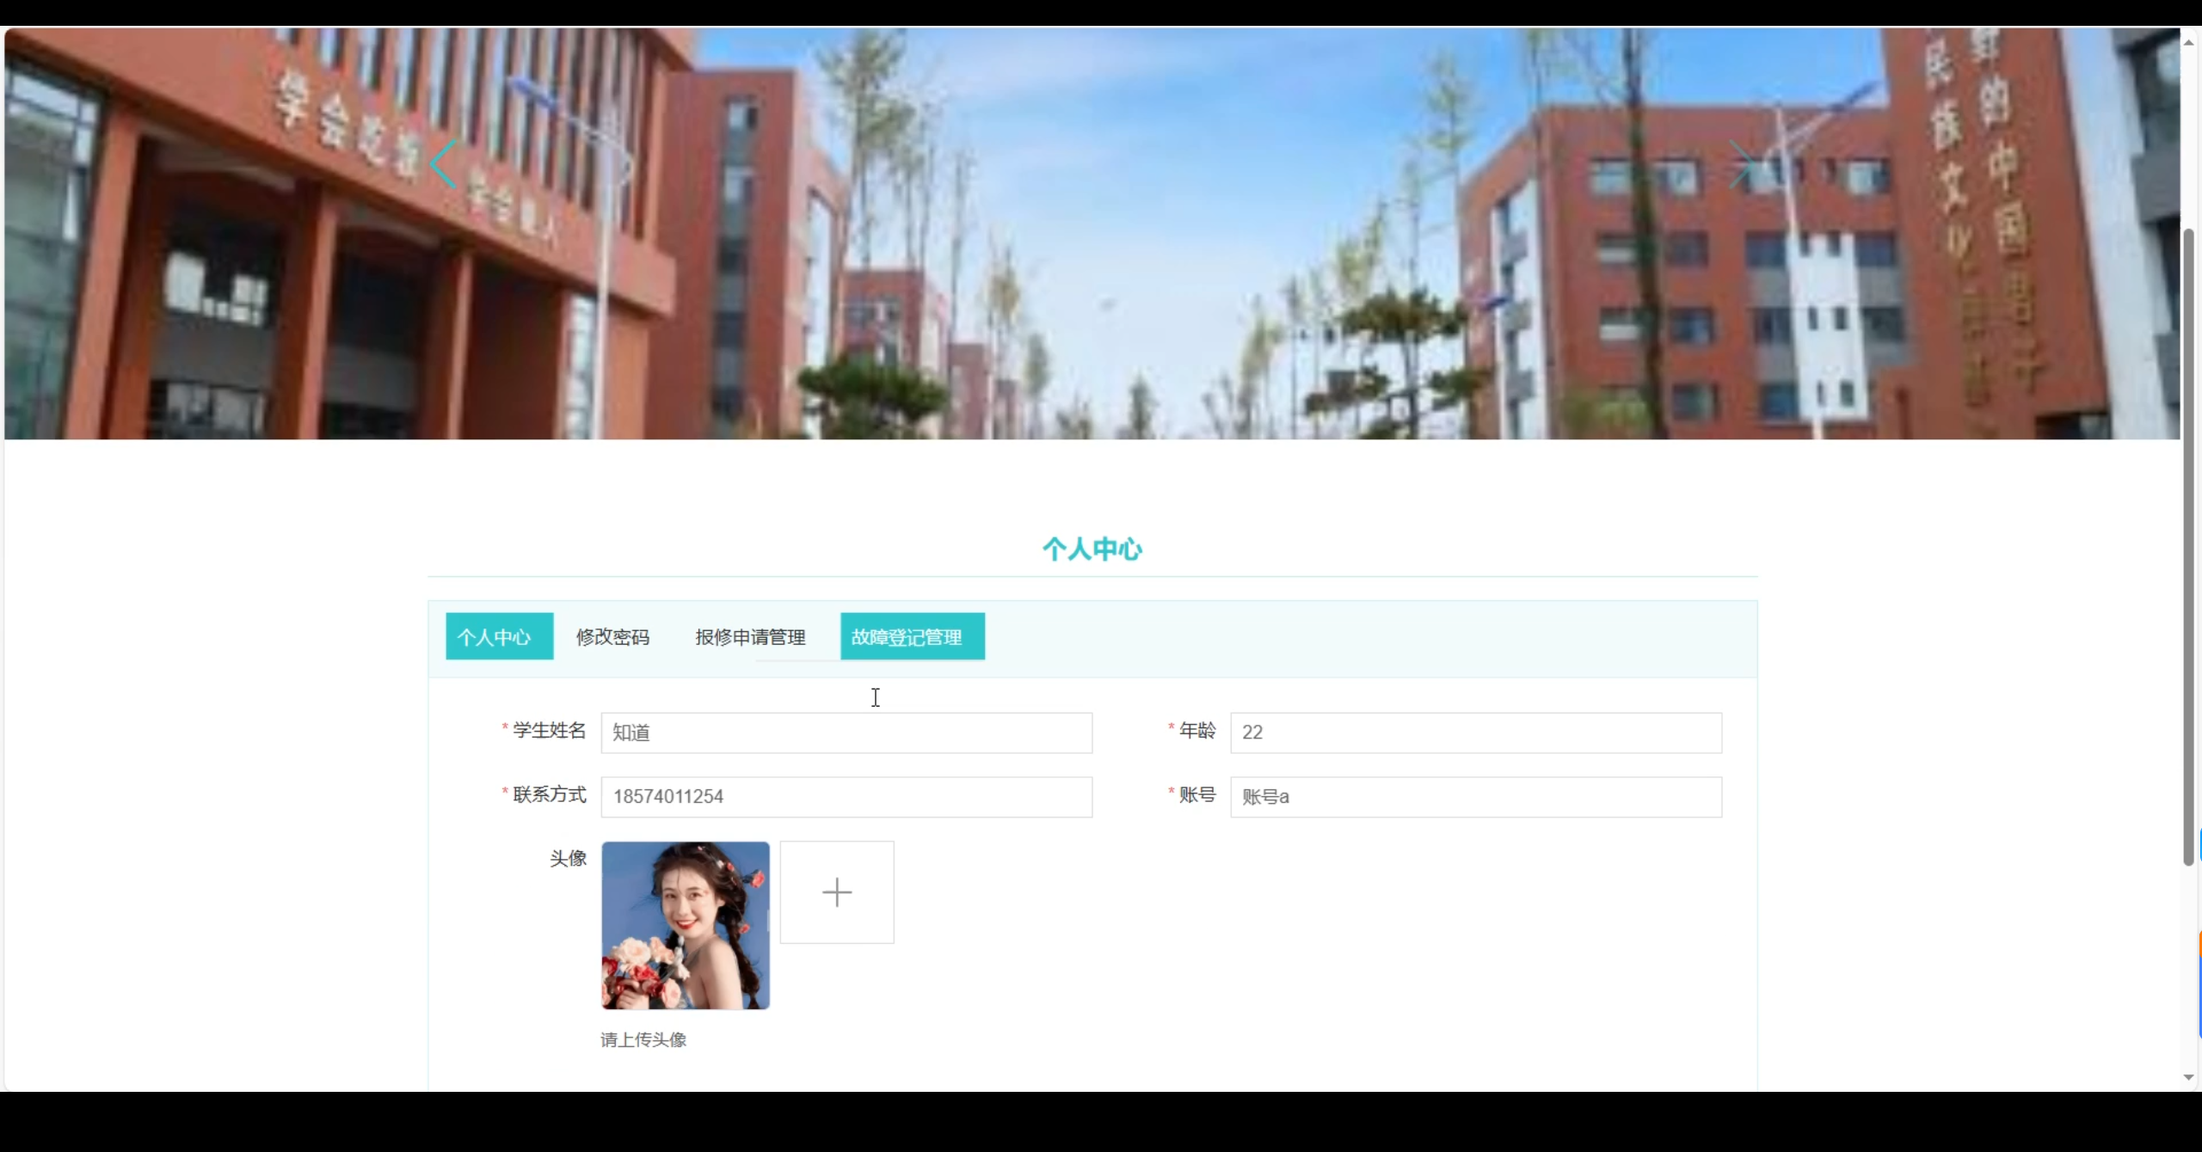This screenshot has width=2202, height=1152.
Task: Click the scrollbar up arrow
Action: [2189, 41]
